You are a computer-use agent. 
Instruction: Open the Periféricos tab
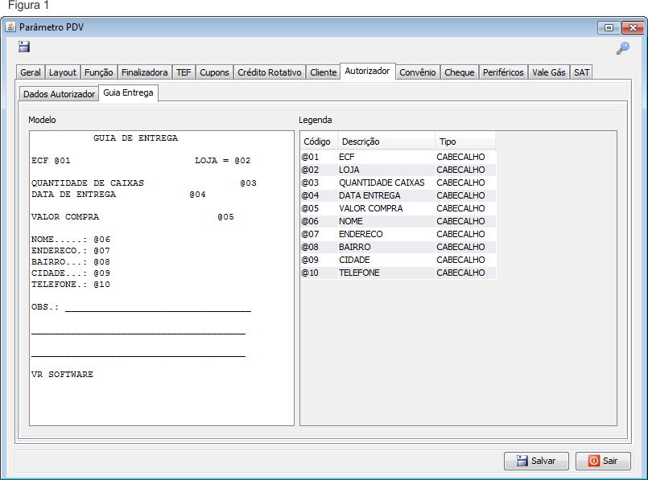coord(503,72)
